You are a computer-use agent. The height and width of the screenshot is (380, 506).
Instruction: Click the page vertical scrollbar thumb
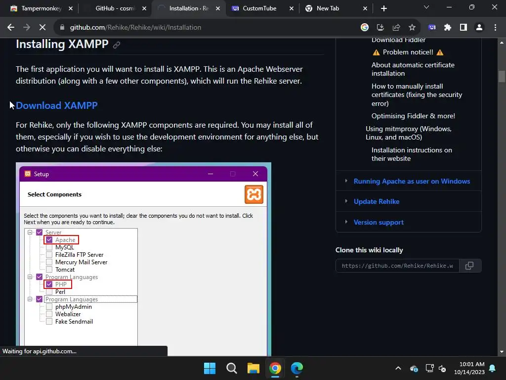[502, 77]
